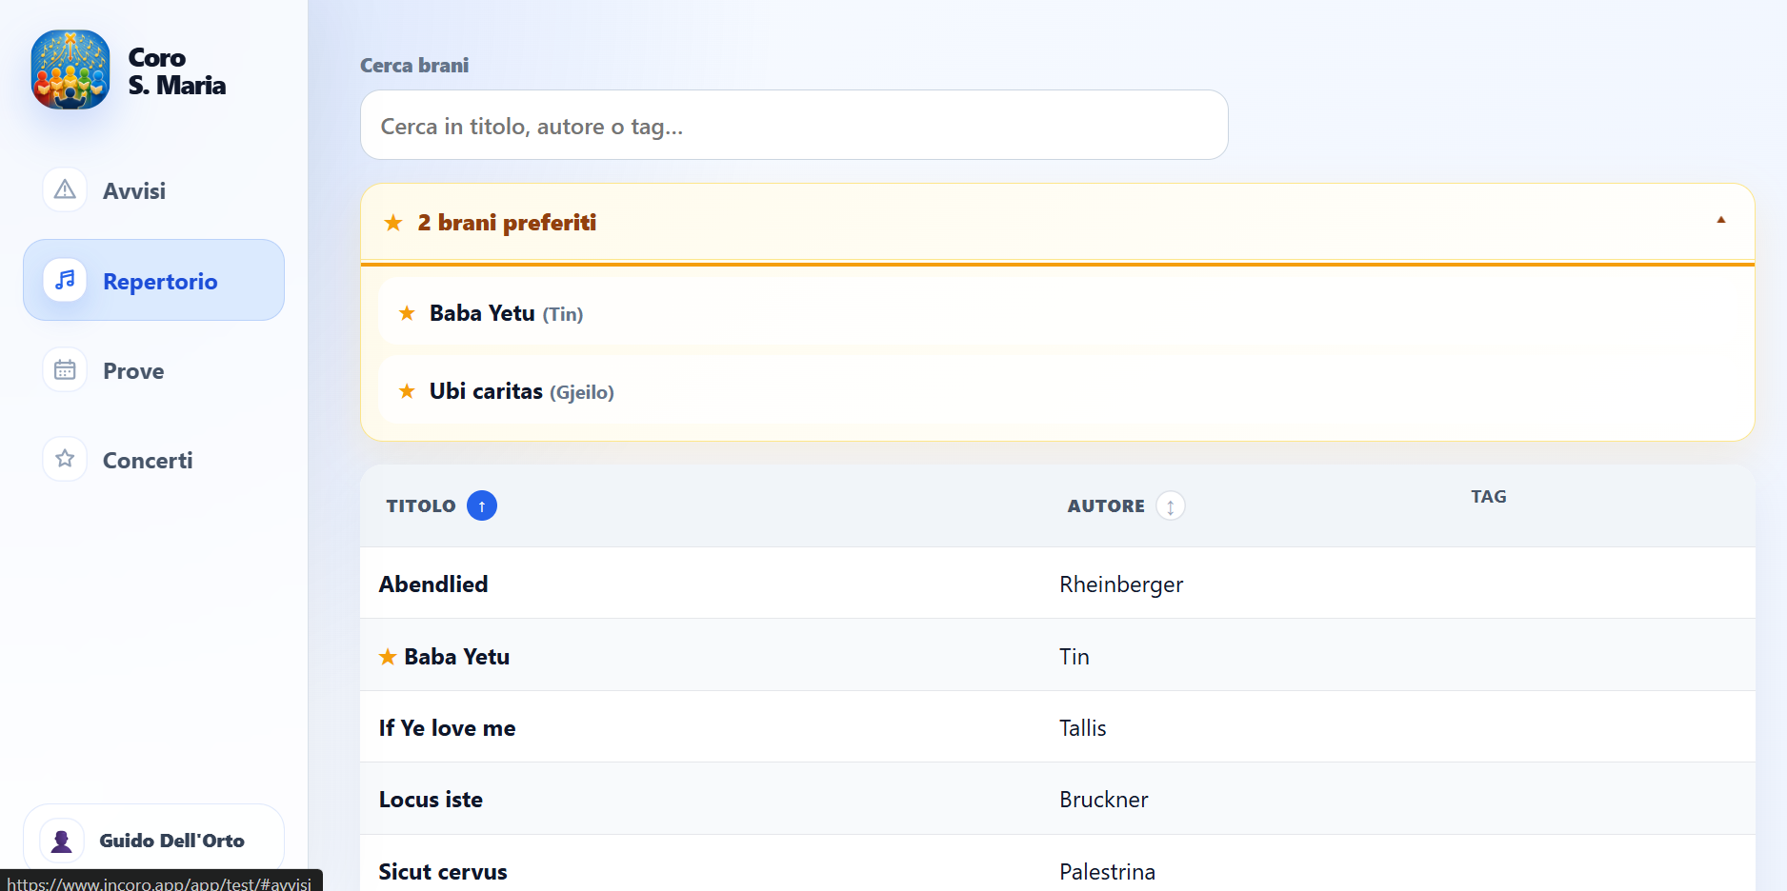This screenshot has width=1787, height=891.
Task: Open favorite Baba Yetu song
Action: (x=1057, y=312)
